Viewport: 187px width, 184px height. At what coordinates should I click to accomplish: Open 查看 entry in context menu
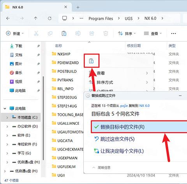(x=119, y=73)
